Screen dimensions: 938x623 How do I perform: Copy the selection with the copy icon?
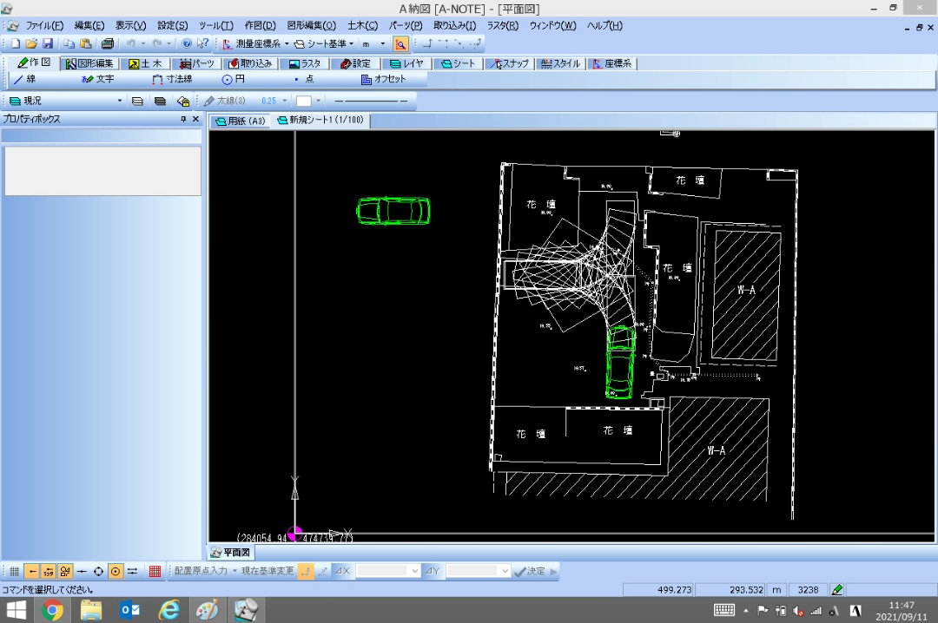coord(69,43)
